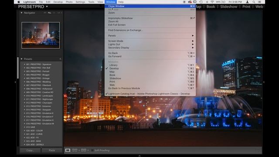This screenshot has height=157, width=279.
Task: Switch to the Print module tab
Action: pos(246,7)
